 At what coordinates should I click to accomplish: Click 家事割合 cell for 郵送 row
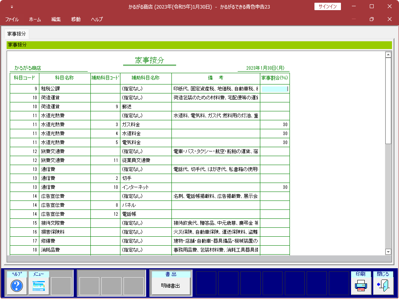275,107
